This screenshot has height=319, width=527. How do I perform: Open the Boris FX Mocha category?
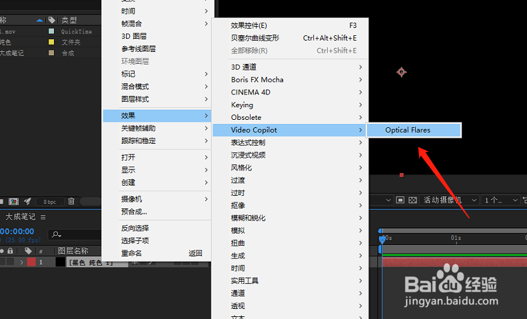coord(290,79)
